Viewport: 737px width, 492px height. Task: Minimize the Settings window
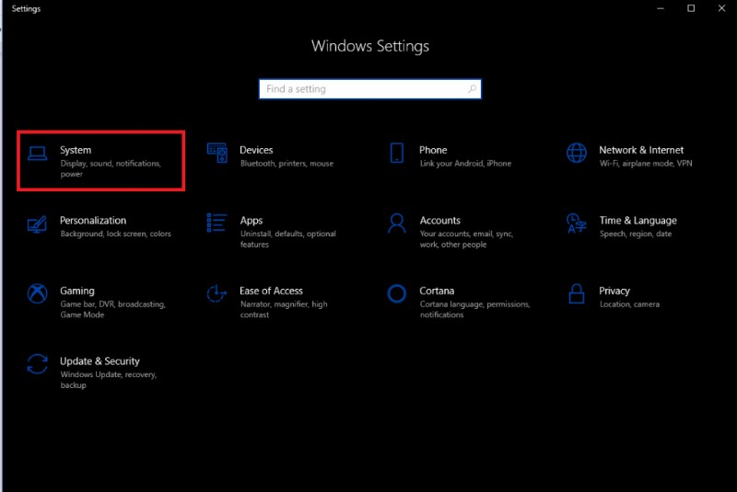[661, 8]
